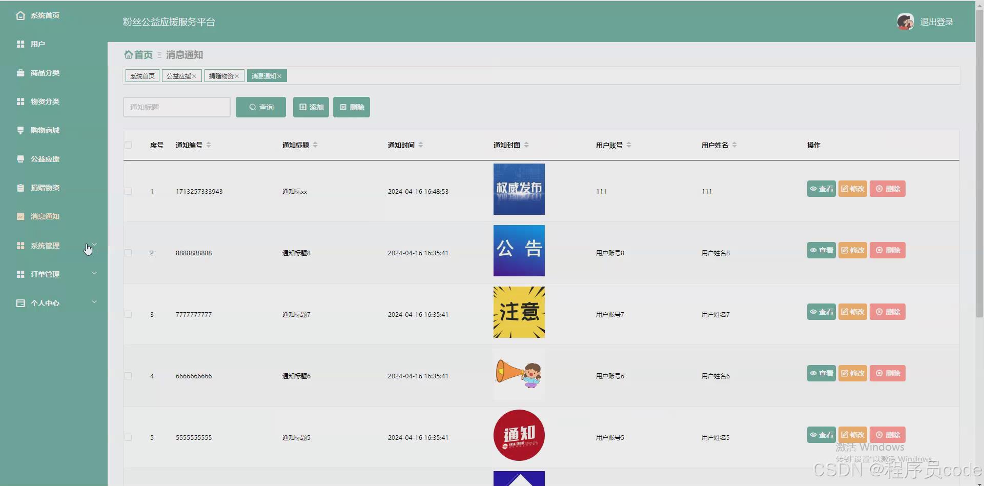This screenshot has width=984, height=486.
Task: Close the 捐赠物资 tab with its X
Action: point(237,76)
